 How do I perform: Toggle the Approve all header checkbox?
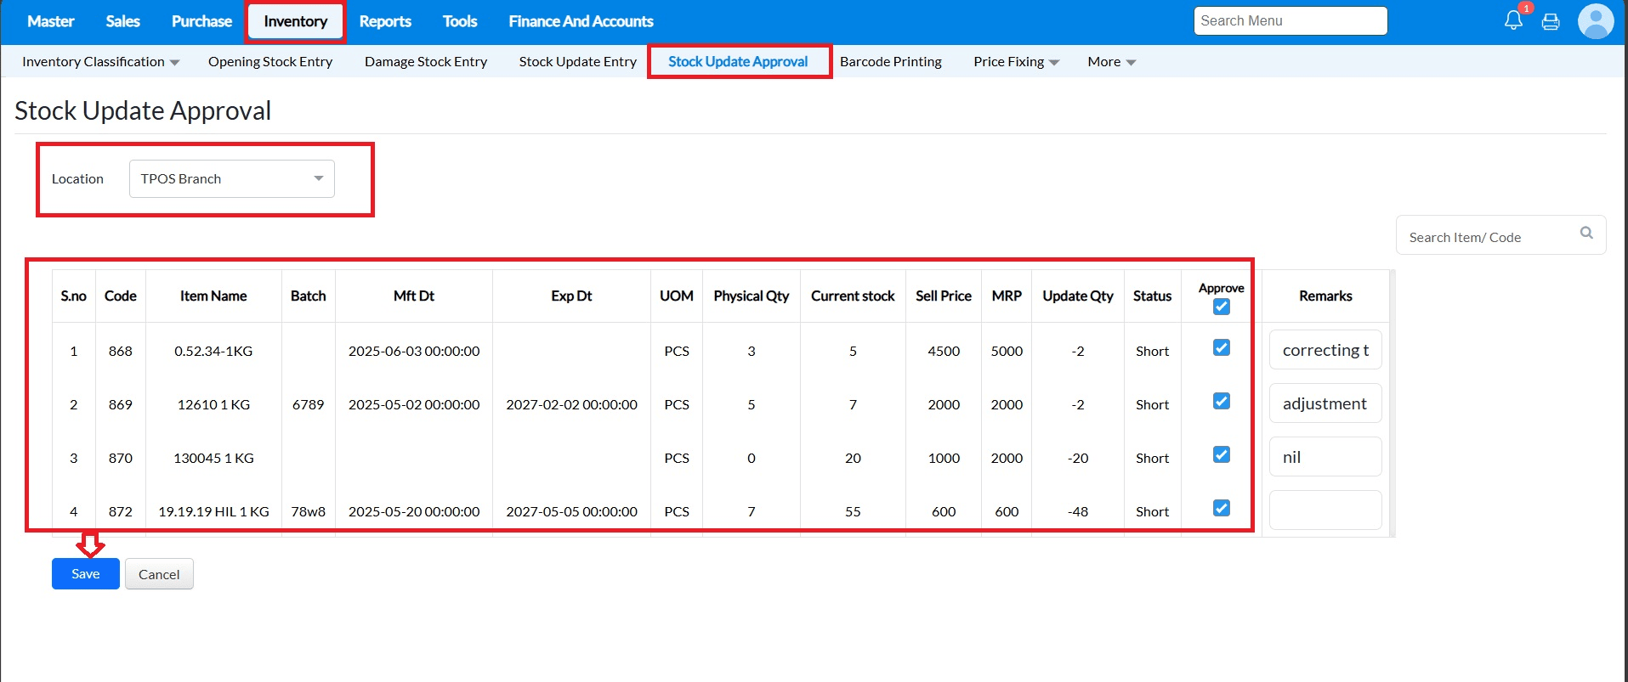point(1221,307)
